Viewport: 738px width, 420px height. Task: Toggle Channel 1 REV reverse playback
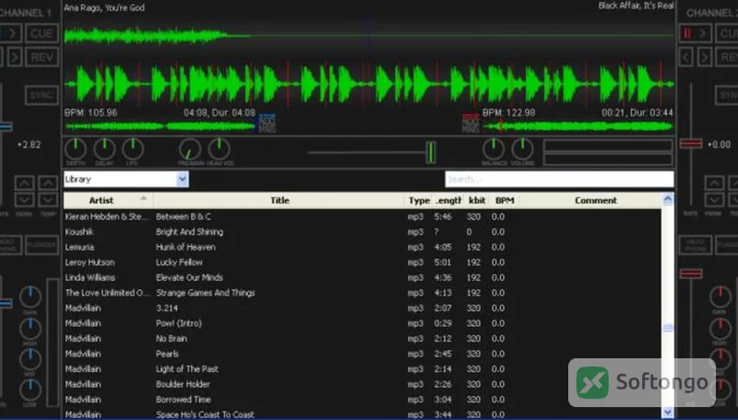coord(42,57)
